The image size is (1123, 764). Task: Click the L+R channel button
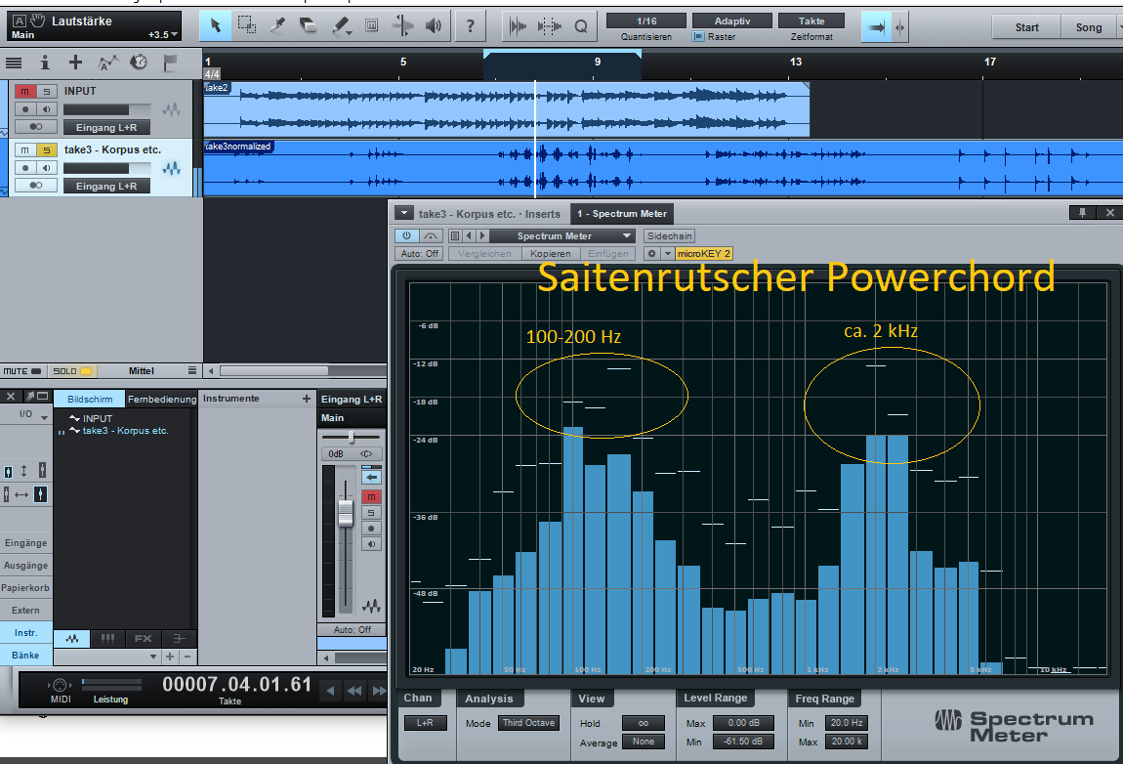click(x=426, y=723)
